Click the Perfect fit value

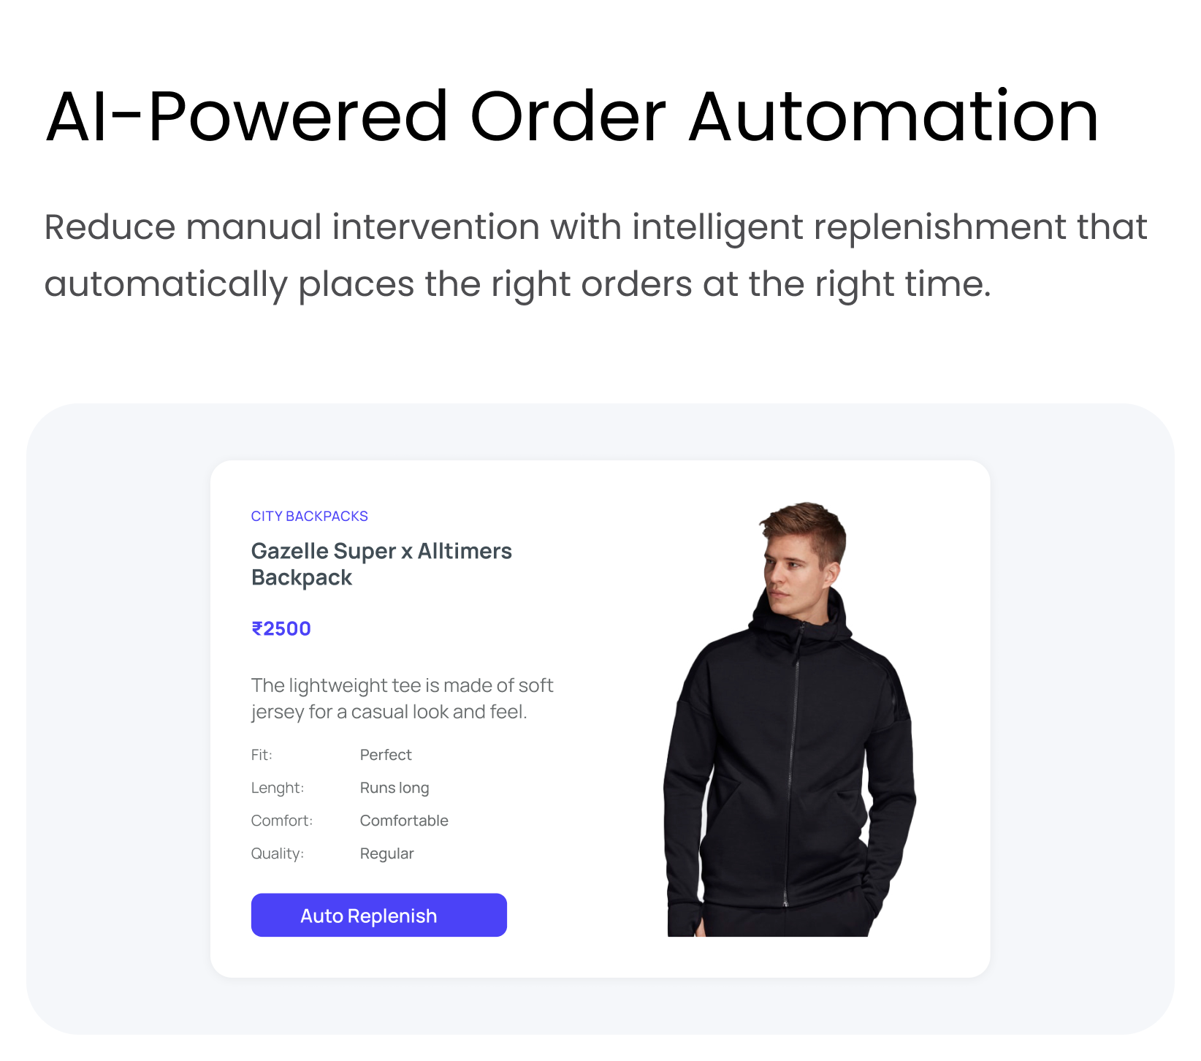386,755
